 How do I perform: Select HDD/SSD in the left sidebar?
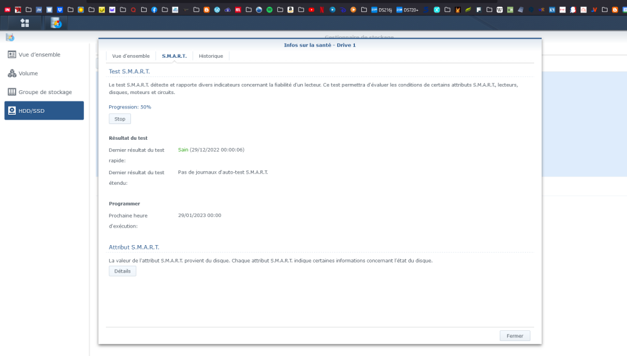(44, 111)
